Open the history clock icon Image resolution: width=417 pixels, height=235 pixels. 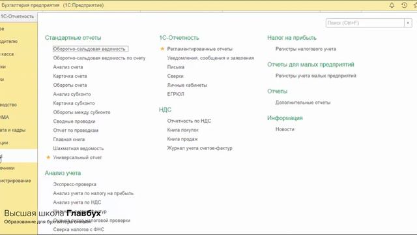pos(404,5)
